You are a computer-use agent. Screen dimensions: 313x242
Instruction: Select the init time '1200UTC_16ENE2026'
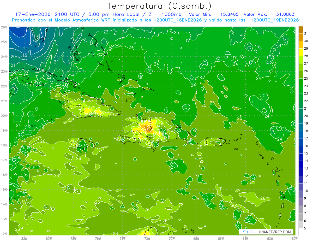178,20
